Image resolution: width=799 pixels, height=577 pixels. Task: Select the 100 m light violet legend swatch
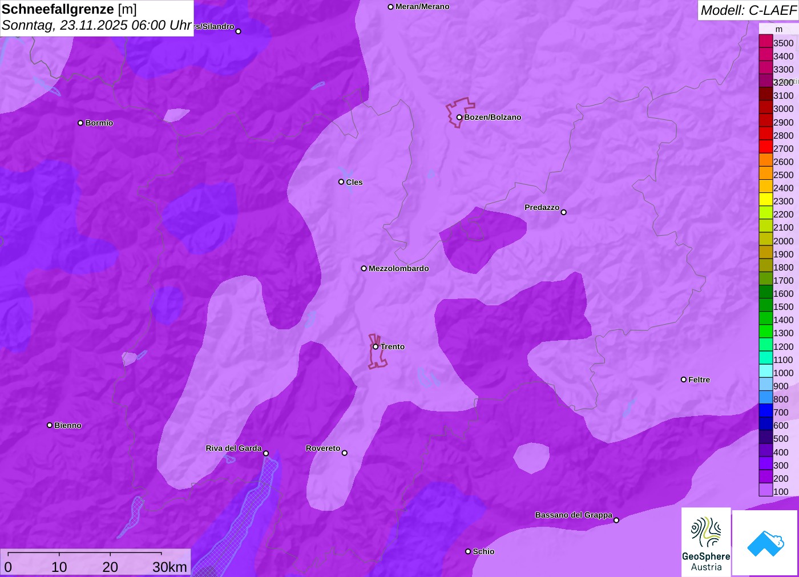click(765, 490)
